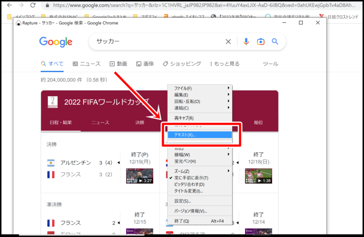Image resolution: width=364 pixels, height=237 pixels.
Task: Click the 準決勝 section heading
Action: pyautogui.click(x=54, y=204)
